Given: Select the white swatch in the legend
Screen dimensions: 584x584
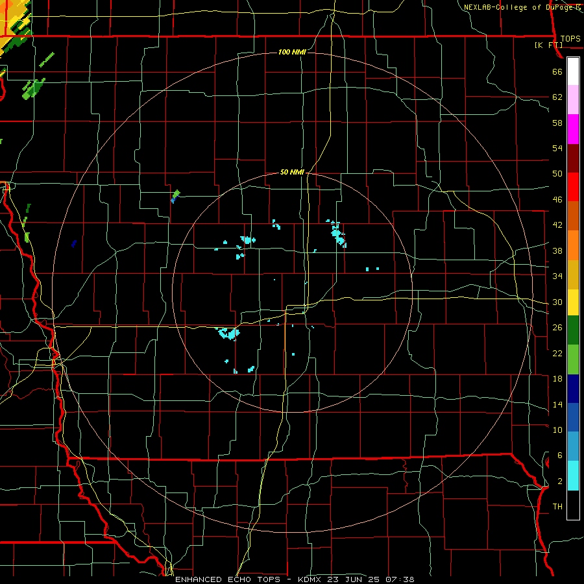Looking at the screenshot, I should (573, 71).
